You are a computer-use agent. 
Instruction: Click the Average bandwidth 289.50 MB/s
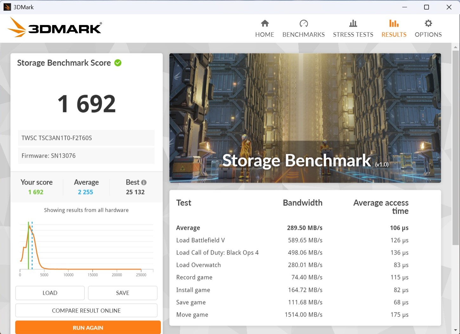click(x=305, y=228)
